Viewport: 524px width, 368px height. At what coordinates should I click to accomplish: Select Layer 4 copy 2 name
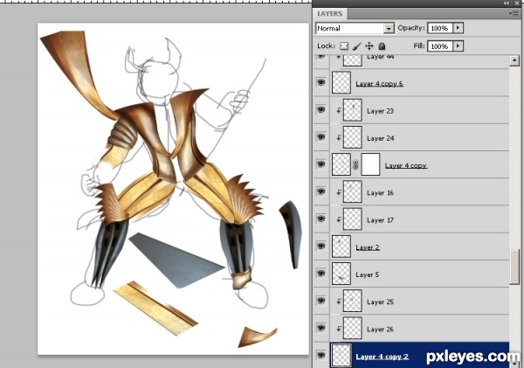[x=383, y=357]
